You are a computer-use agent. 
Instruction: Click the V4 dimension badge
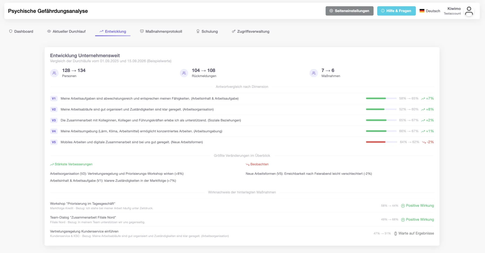tap(54, 131)
